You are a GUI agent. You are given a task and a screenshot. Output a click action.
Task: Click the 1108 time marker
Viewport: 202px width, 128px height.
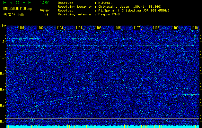point(156,28)
